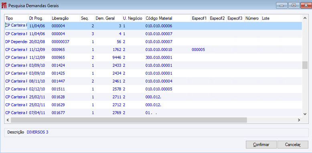The image size is (312, 153).
Task: Click Dem. Geral value 2712
Action: (x=117, y=105)
